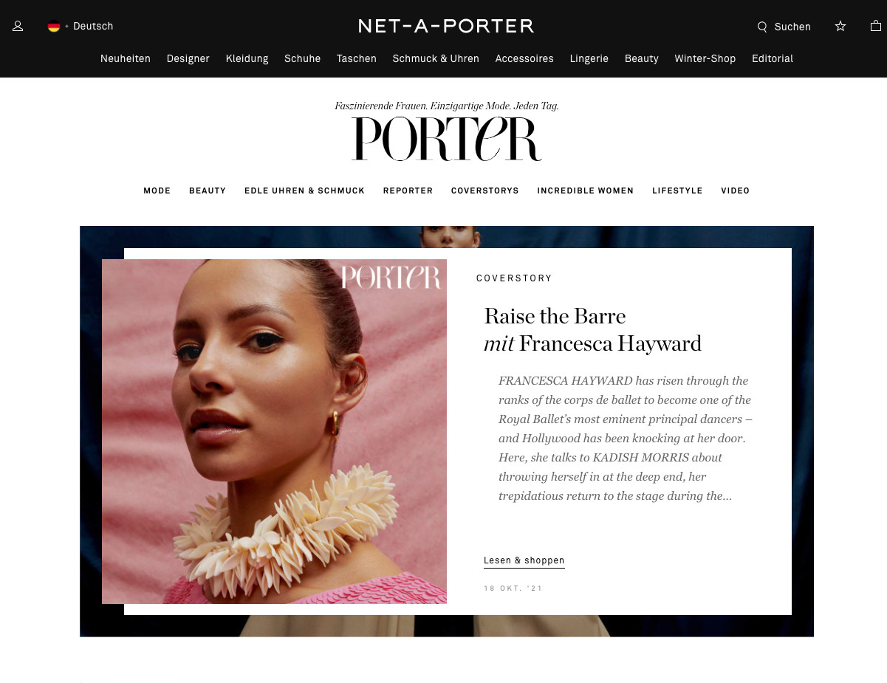The image size is (887, 683).
Task: Open the Schmuck & Uhren menu
Action: 436,58
